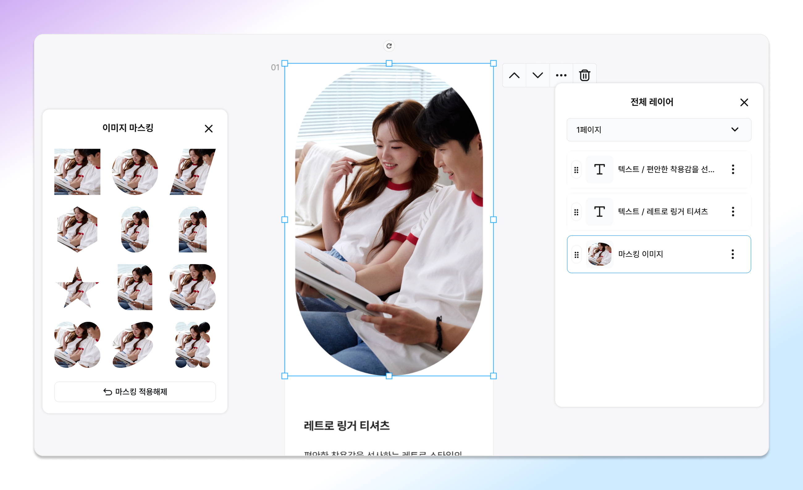Open more options for the 마스킹 이미지 layer
This screenshot has height=490, width=803.
click(x=733, y=254)
